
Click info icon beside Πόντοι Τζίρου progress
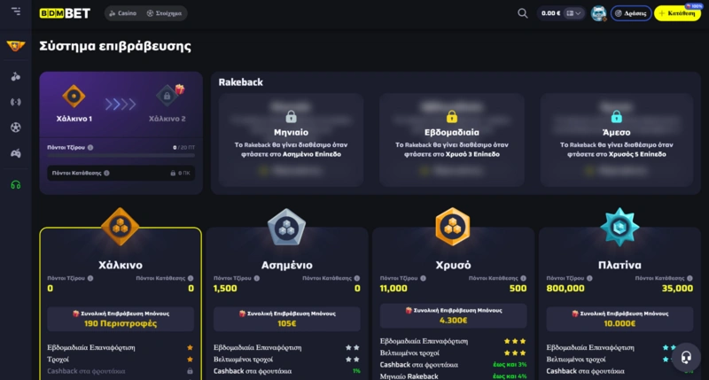90,148
